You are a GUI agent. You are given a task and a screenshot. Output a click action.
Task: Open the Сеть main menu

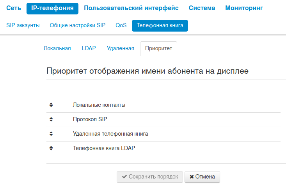[14, 8]
